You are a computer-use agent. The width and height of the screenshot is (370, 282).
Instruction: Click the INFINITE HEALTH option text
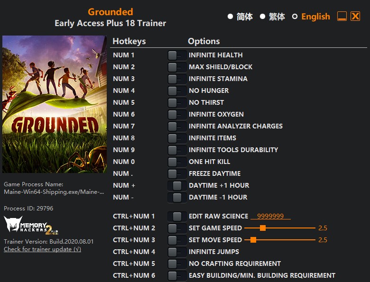click(216, 55)
